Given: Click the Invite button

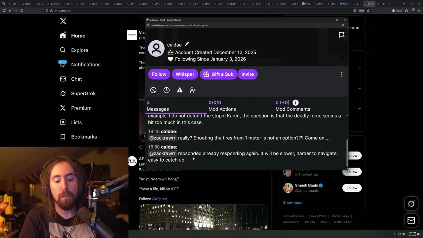Looking at the screenshot, I should [x=248, y=74].
